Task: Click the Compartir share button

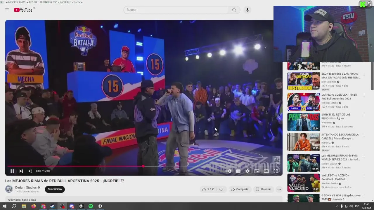Action: coord(240,189)
